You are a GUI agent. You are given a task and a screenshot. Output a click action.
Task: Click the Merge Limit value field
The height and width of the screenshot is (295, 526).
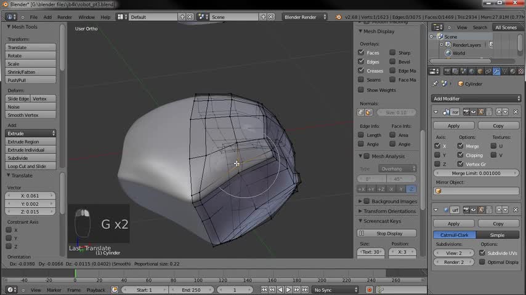(x=475, y=173)
